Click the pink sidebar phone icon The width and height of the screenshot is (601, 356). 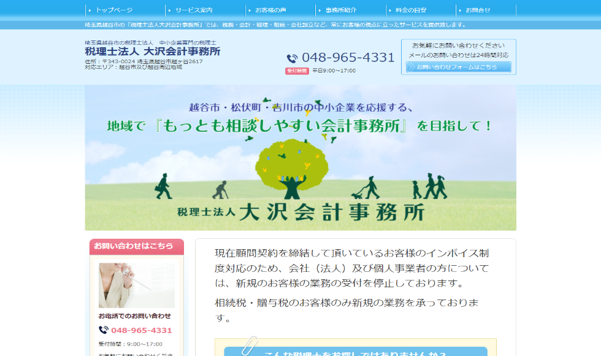click(x=103, y=330)
